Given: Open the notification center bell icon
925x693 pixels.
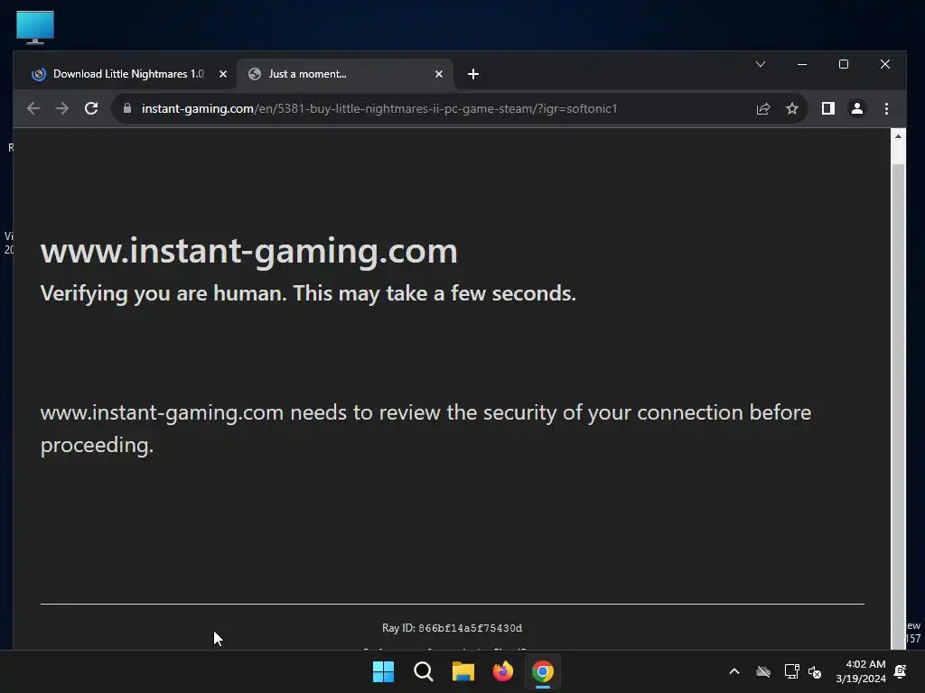Looking at the screenshot, I should (x=901, y=671).
